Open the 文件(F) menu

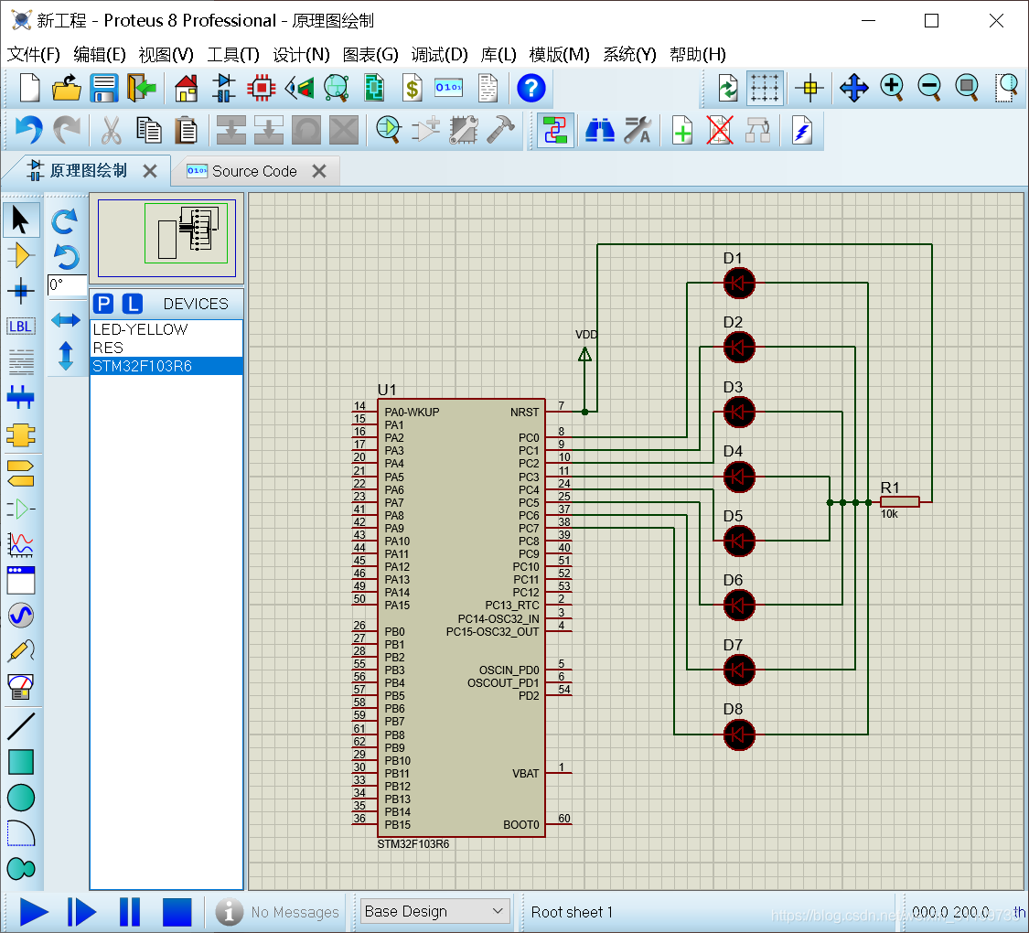pyautogui.click(x=34, y=55)
